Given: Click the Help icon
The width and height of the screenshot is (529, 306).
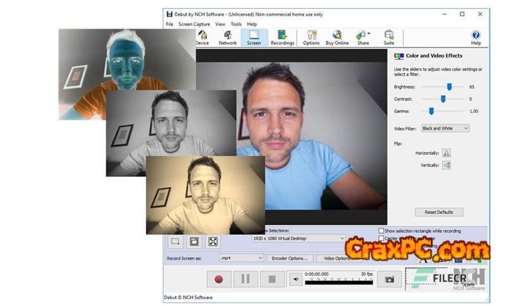Looking at the screenshot, I should point(476,38).
